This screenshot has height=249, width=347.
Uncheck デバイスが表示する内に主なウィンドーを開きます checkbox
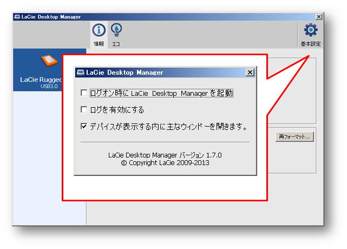coord(84,126)
